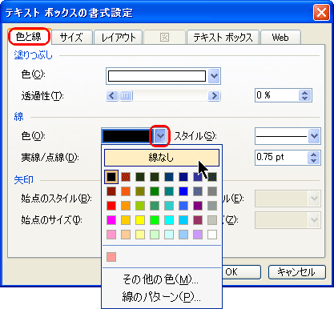The height and width of the screenshot is (309, 334).
Task: Decrease line weight with down spinner arrow
Action: point(313,160)
